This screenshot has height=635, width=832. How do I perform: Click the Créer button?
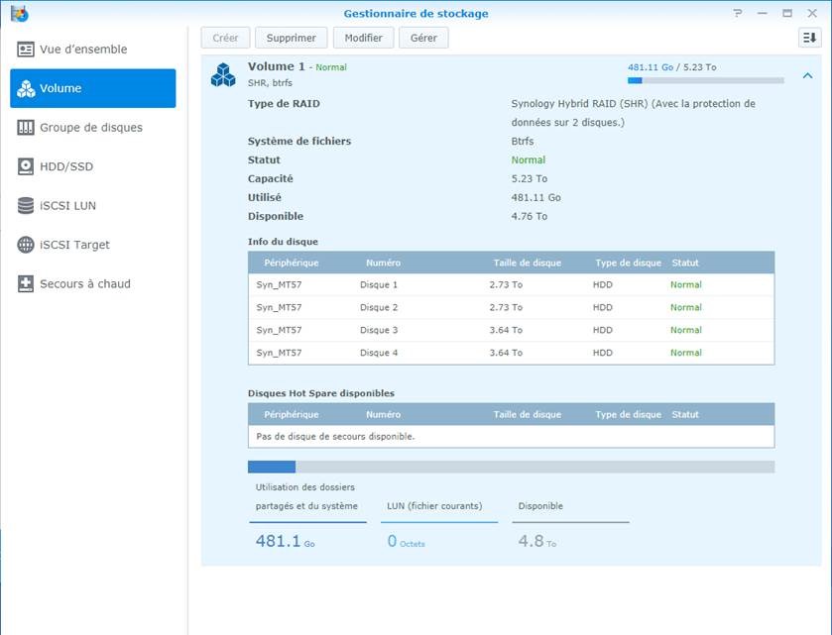coord(225,38)
